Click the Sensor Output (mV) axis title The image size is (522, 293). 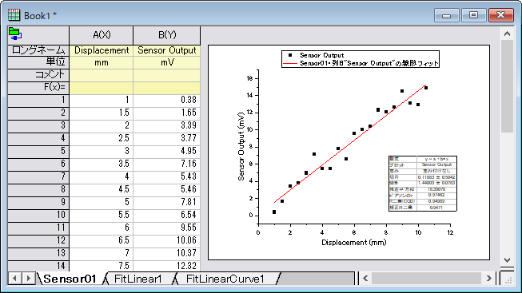tap(241, 146)
